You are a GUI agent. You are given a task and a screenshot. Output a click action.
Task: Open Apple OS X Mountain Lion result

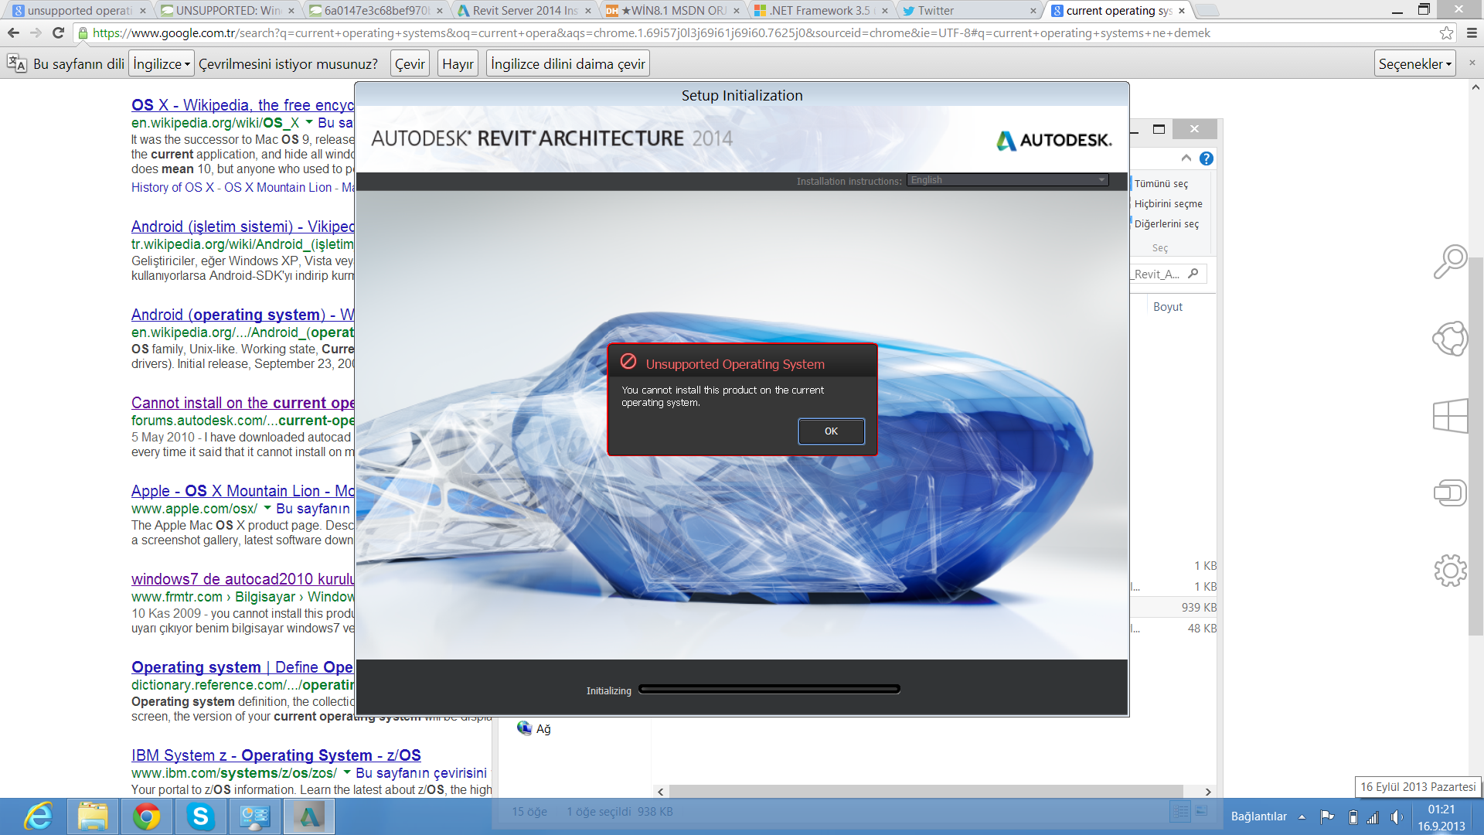pos(243,491)
